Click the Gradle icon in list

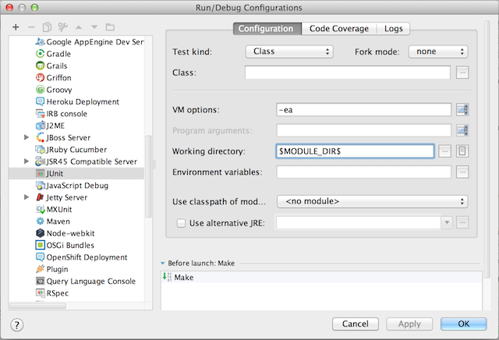point(40,54)
